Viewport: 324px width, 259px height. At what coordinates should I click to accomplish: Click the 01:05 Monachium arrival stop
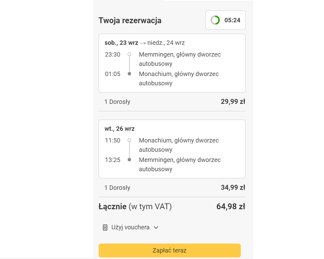[179, 79]
